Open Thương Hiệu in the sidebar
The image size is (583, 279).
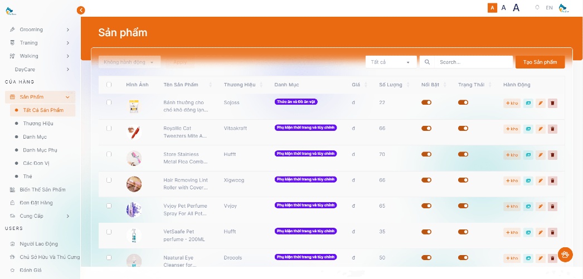(x=38, y=124)
